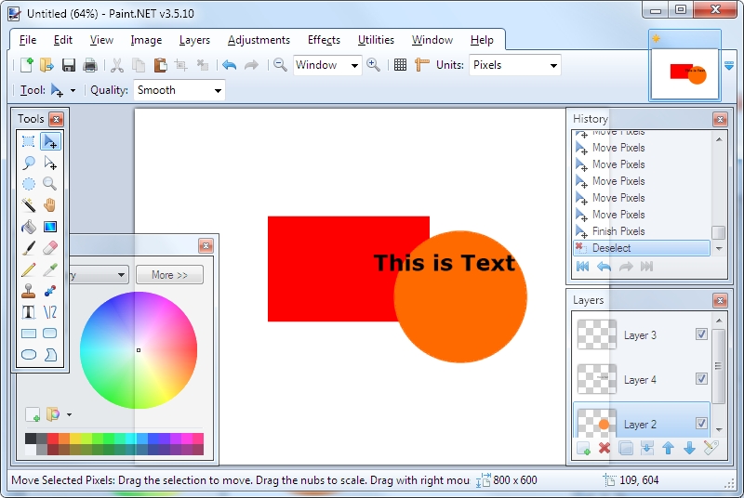Open the Adjustments menu
The width and height of the screenshot is (744, 498).
coord(259,40)
